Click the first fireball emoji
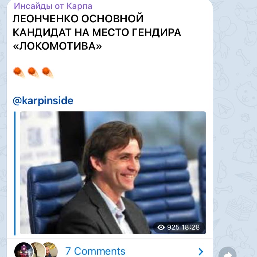Screen dimensions: 257x257 coord(19,72)
